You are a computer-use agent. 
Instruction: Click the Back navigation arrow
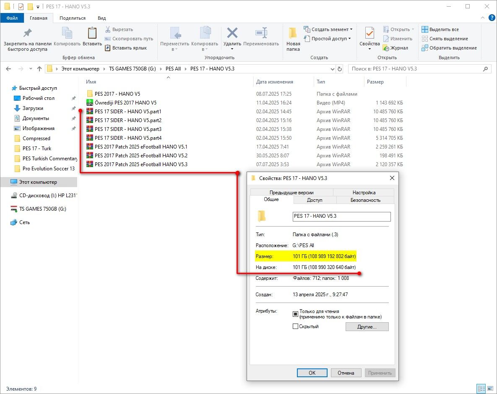8,69
